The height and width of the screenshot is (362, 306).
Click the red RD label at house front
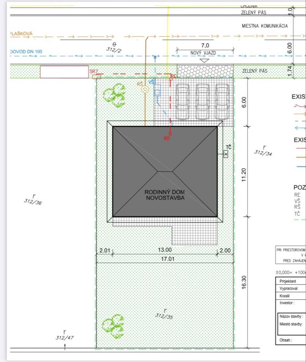click(167, 138)
